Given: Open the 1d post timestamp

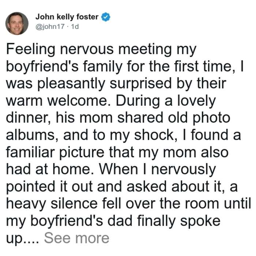Looking at the screenshot, I should (75, 26).
